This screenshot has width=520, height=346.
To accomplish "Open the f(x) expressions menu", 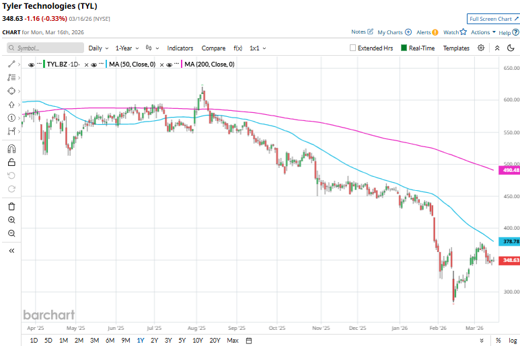I will point(237,48).
